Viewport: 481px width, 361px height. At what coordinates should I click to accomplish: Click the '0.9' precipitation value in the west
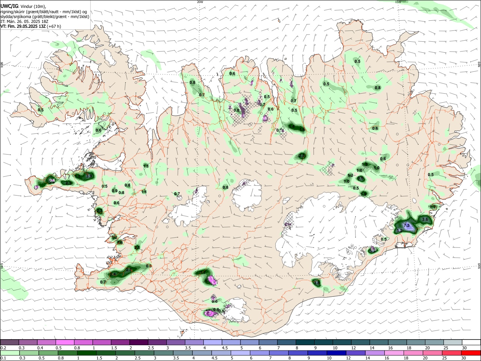pos(115,191)
